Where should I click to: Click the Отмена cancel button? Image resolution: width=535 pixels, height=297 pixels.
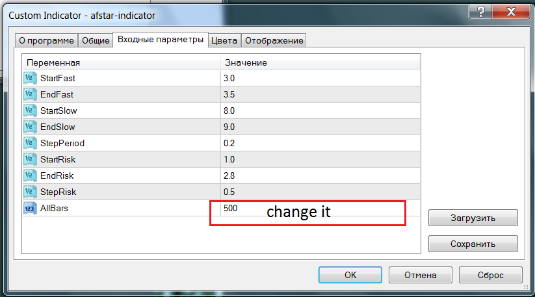coord(419,275)
